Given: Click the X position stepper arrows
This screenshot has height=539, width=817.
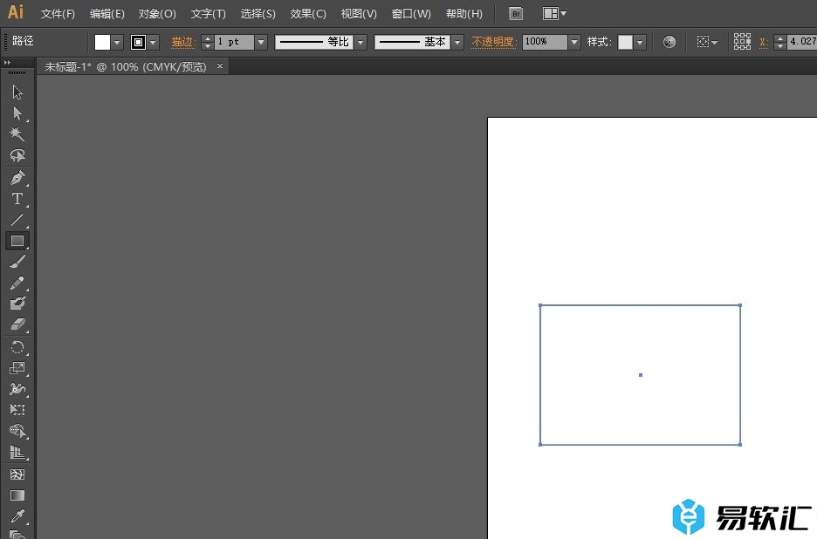Looking at the screenshot, I should coord(780,42).
